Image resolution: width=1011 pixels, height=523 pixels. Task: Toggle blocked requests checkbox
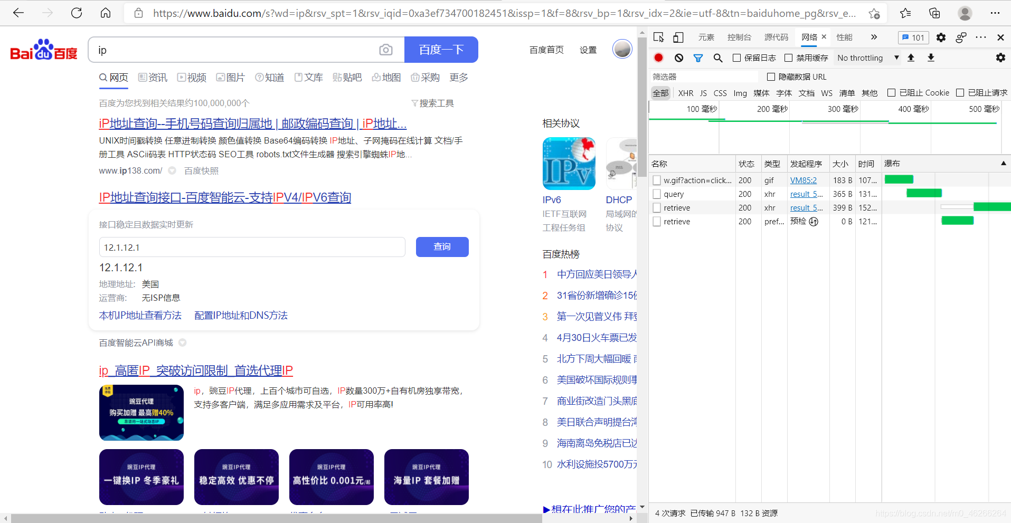point(960,93)
